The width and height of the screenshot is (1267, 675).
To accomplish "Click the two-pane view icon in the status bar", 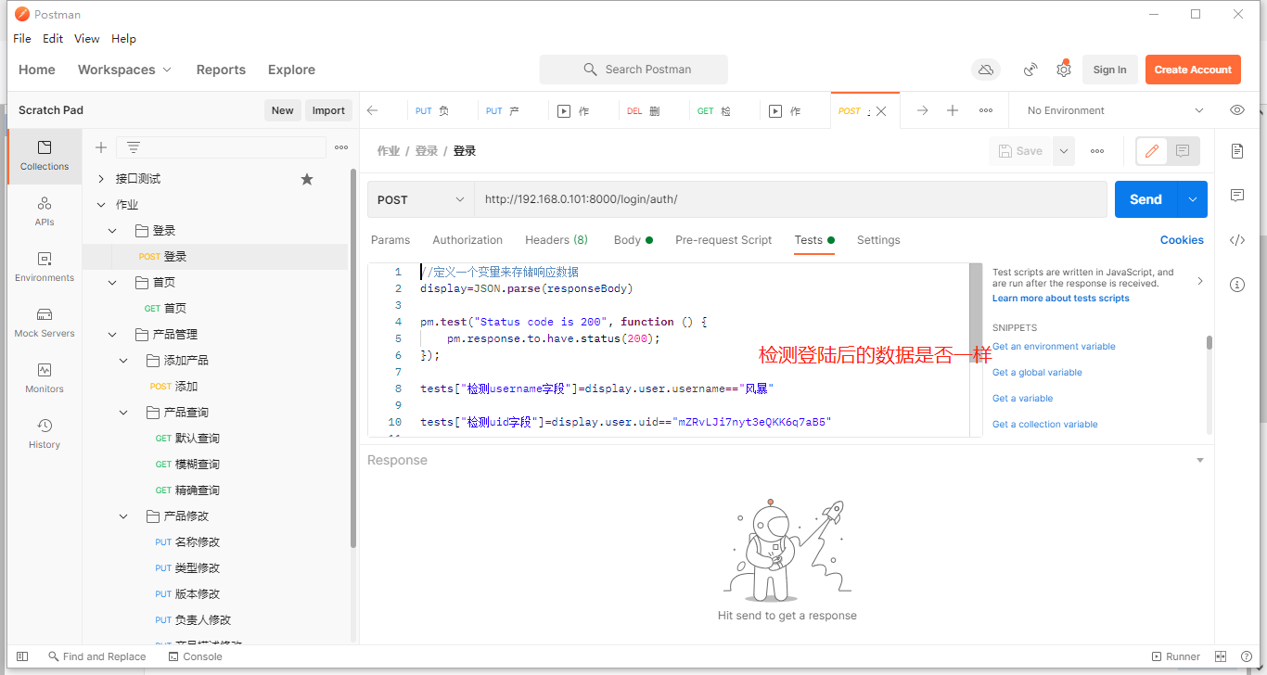I will pos(1221,656).
